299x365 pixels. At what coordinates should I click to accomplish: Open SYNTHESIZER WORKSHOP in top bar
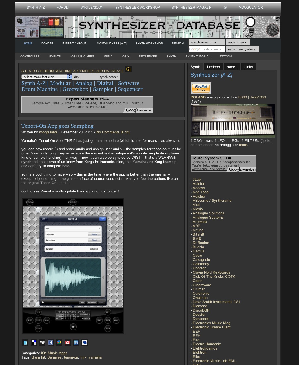pos(138,8)
